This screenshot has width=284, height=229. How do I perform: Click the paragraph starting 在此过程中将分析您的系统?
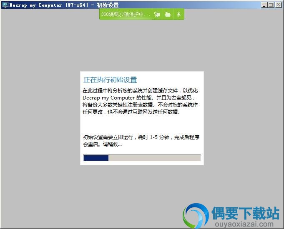point(140,101)
